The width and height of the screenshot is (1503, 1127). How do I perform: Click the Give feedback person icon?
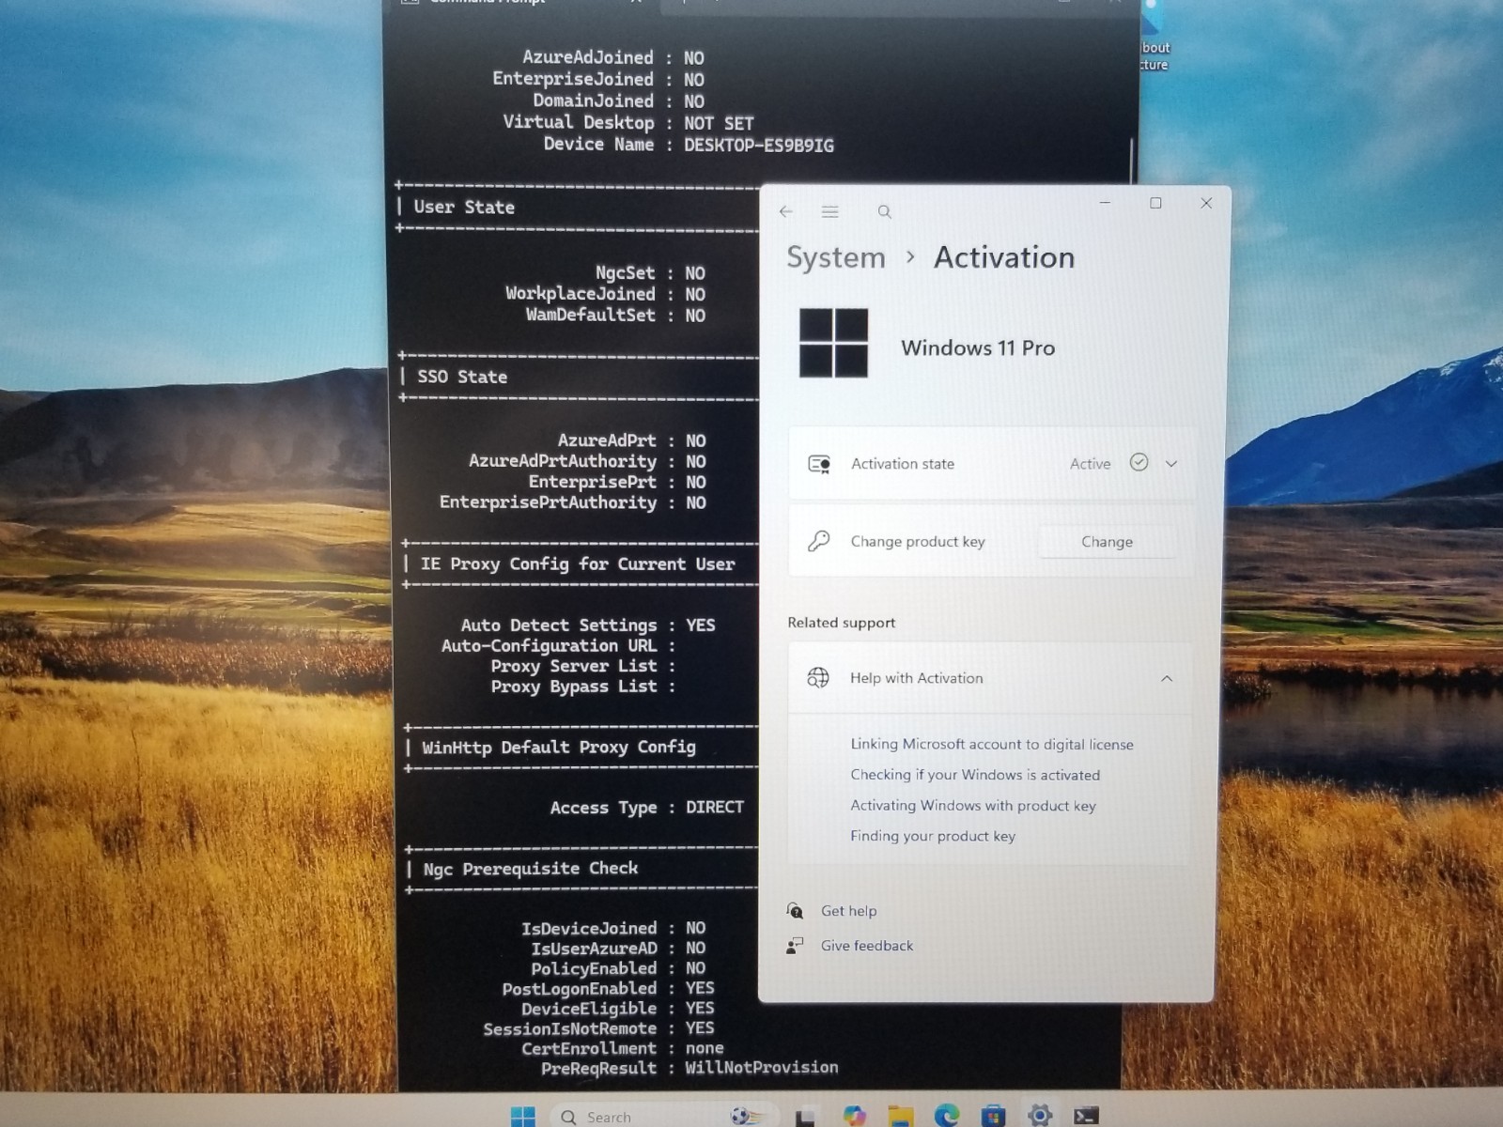pos(795,946)
